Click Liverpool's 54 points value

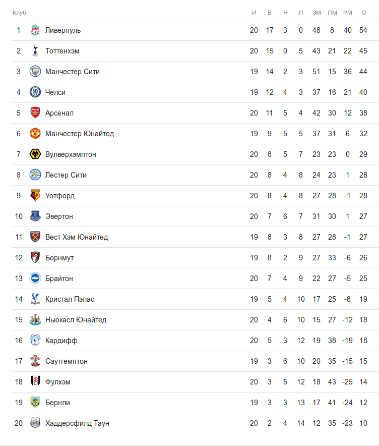click(363, 30)
